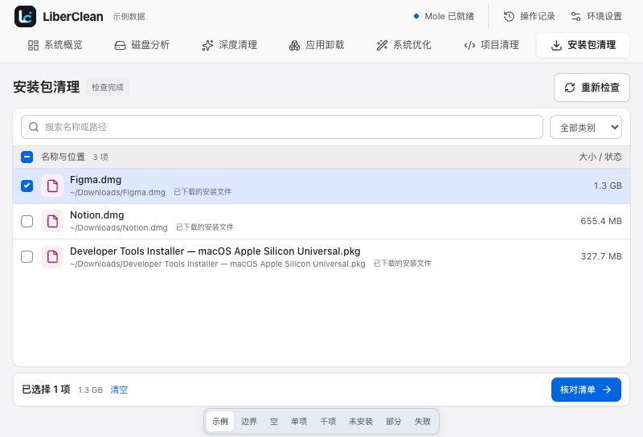Viewport: 643px width, 437px height.
Task: Click the Notion.dmg file name
Action: pos(96,215)
